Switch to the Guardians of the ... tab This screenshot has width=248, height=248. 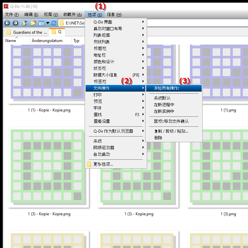(x=26, y=32)
